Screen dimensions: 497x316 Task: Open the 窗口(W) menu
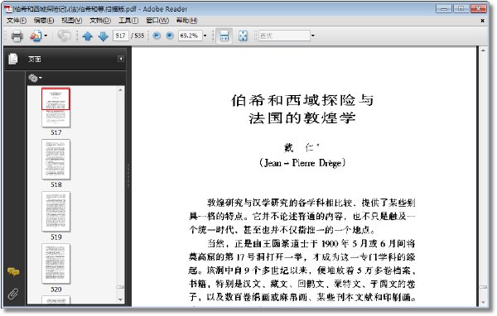click(157, 21)
